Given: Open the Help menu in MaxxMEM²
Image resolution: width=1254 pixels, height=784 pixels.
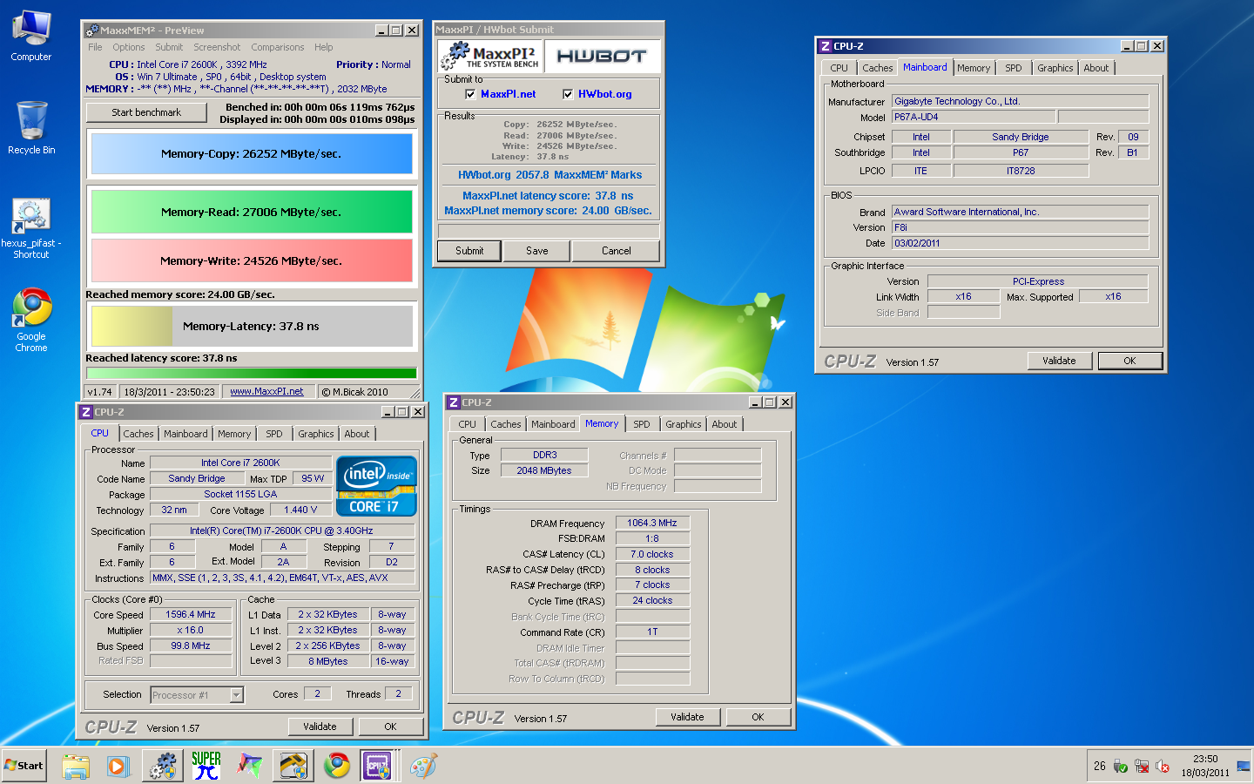Looking at the screenshot, I should click(x=324, y=47).
